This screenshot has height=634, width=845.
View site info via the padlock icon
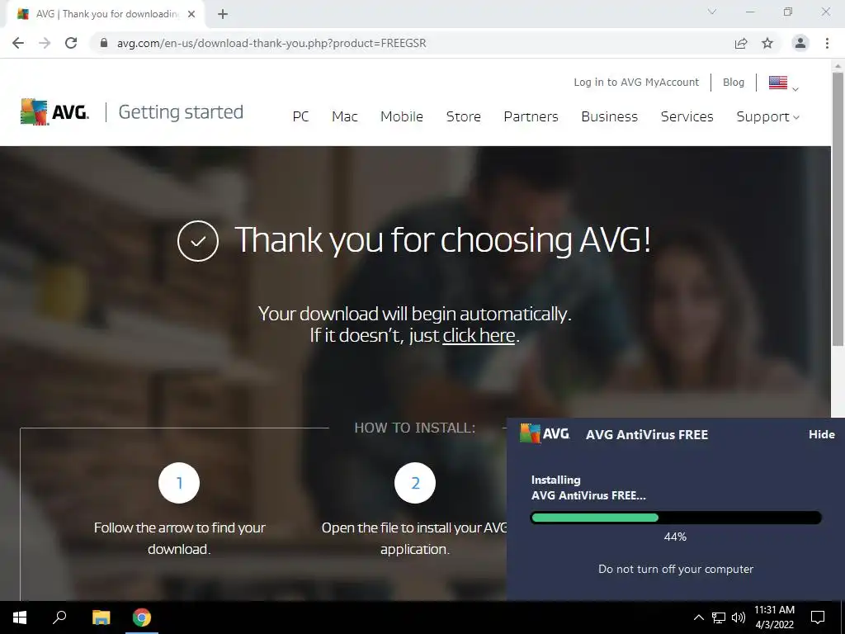[105, 43]
